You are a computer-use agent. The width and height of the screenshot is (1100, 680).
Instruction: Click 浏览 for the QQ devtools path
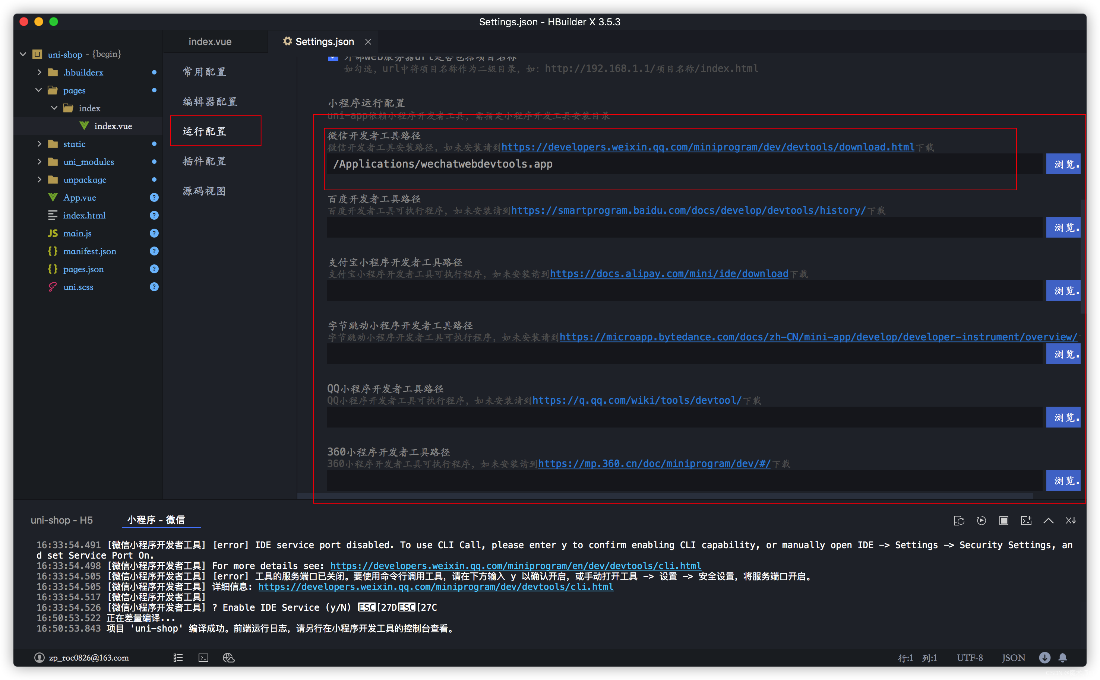coord(1063,418)
